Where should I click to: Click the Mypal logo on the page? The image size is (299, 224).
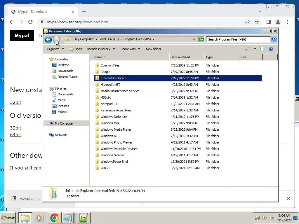click(22, 35)
